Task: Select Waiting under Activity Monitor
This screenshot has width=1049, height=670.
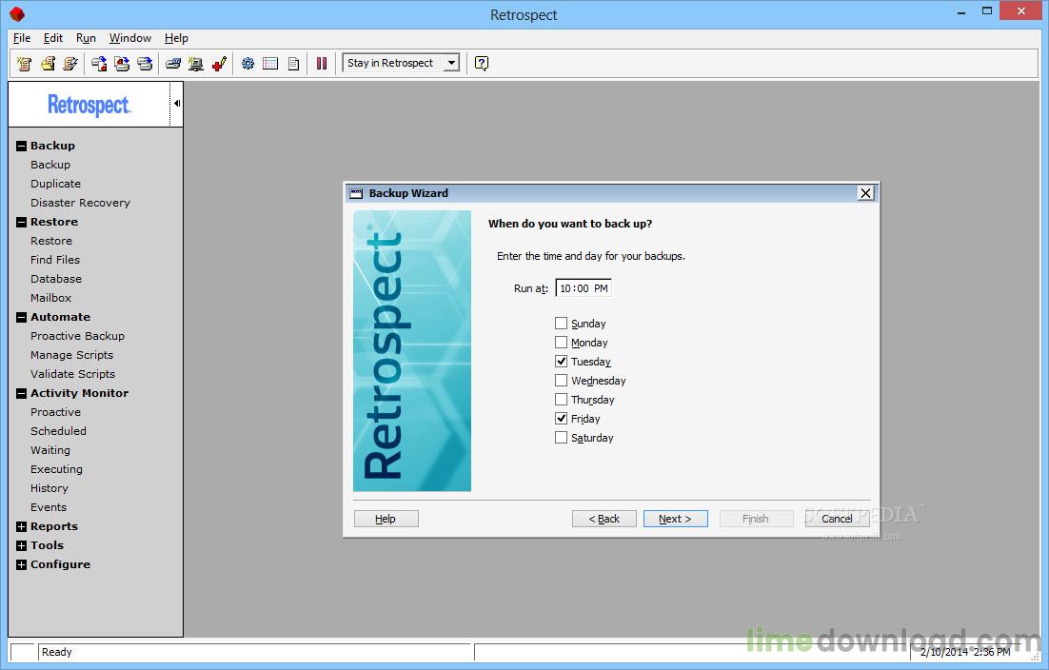Action: point(50,450)
